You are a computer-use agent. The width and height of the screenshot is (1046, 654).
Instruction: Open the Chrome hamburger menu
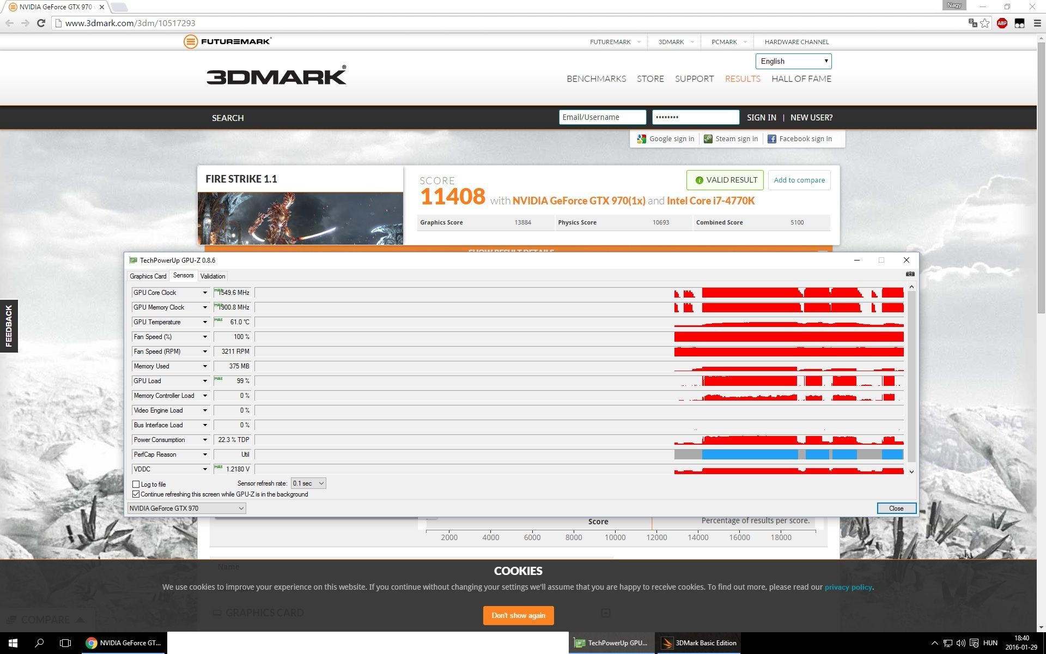pyautogui.click(x=1037, y=23)
